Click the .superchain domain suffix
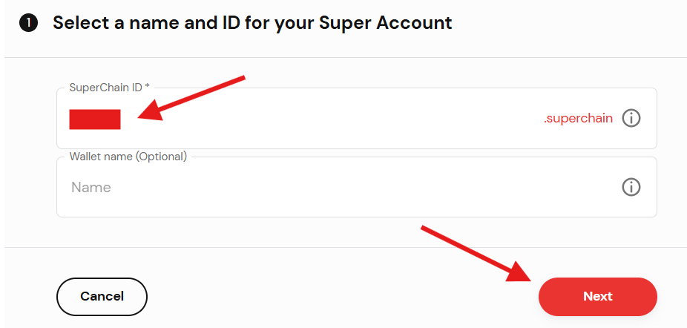Viewport: 687px width, 328px height. pyautogui.click(x=578, y=119)
